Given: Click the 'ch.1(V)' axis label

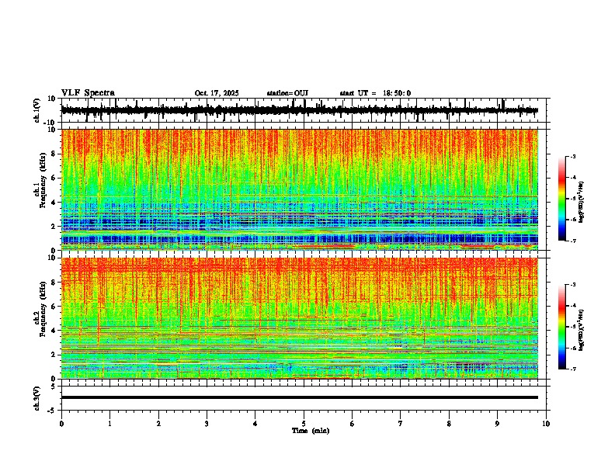Looking at the screenshot, I should tap(36, 110).
